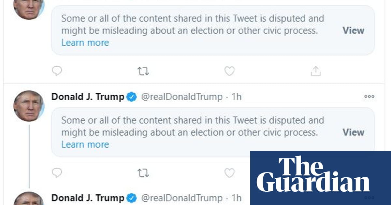
Task: Like the top tweet using the heart icon
Action: [x=229, y=71]
